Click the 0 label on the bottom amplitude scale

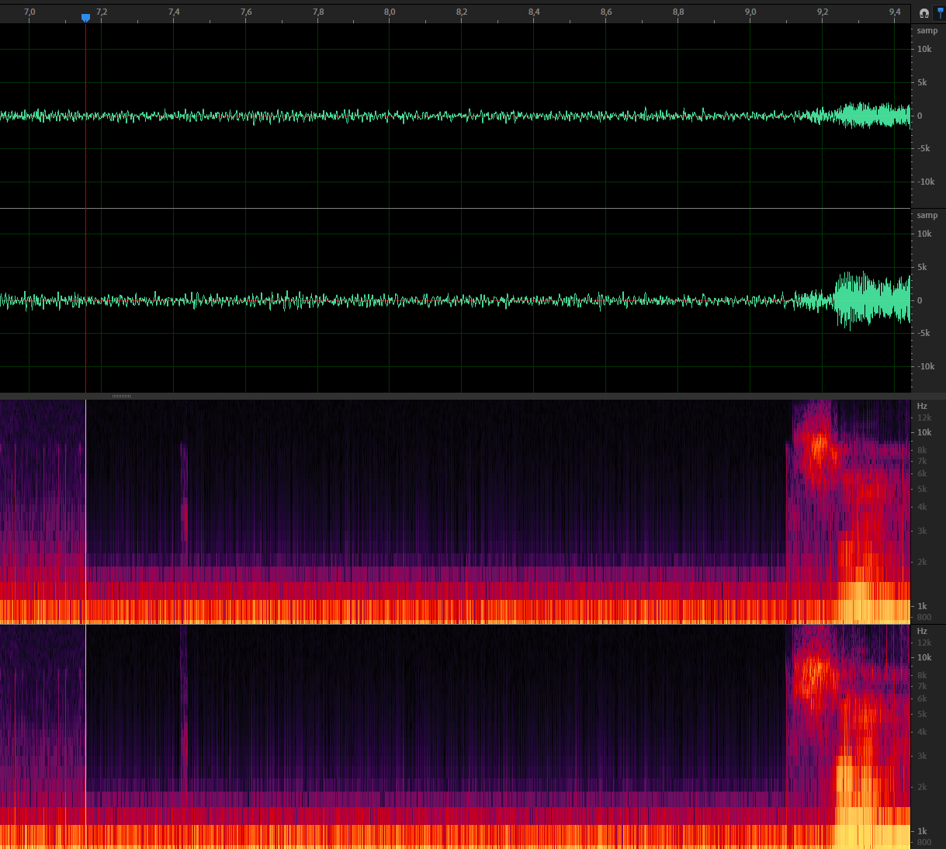pyautogui.click(x=920, y=300)
